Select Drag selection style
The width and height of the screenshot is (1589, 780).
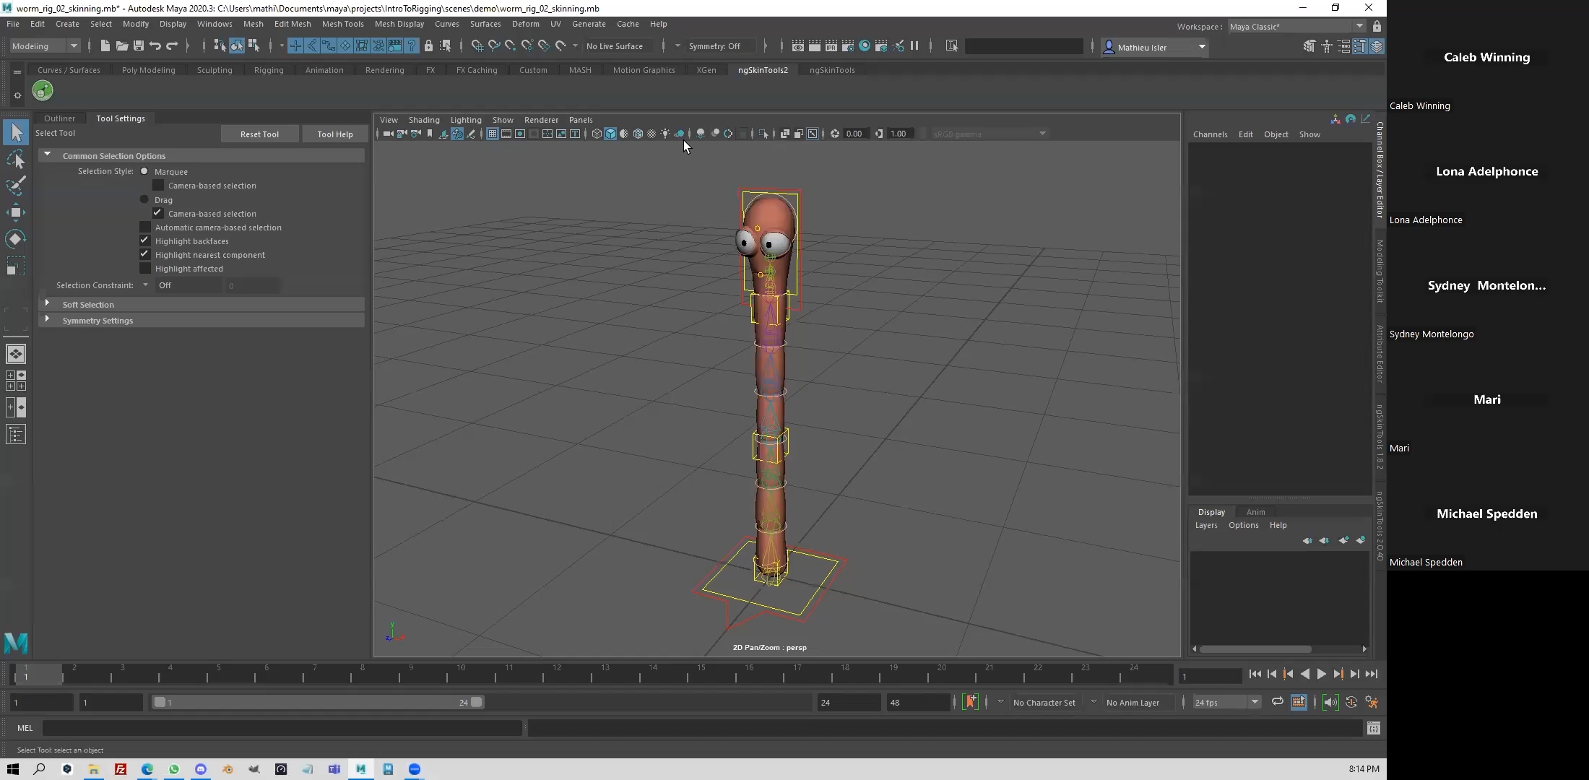pyautogui.click(x=144, y=199)
